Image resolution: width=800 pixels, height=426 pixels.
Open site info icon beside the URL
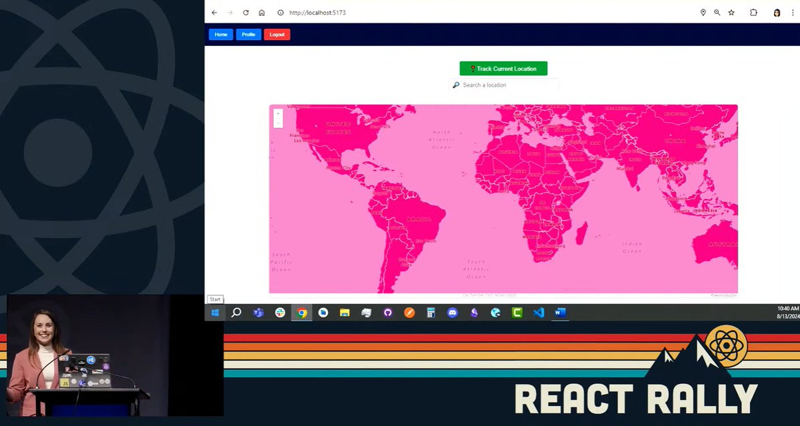281,13
